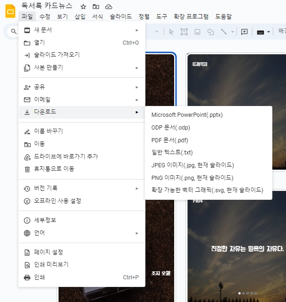The width and height of the screenshot is (286, 302).
Task: Open the keyboard input tools dropdown arrow
Action: (x=269, y=32)
